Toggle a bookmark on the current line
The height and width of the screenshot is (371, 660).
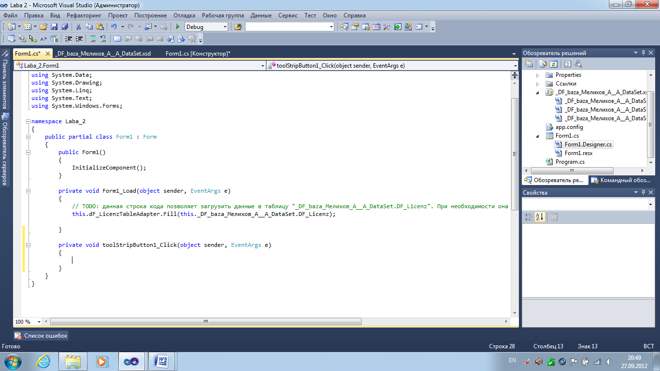pyautogui.click(x=117, y=39)
